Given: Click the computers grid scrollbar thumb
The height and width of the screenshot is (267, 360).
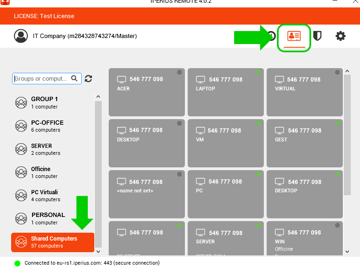Looking at the screenshot, I should 347,135.
